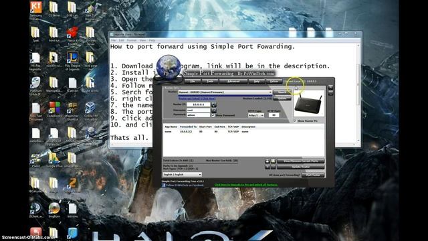Click the Port Tester button
The width and height of the screenshot is (428, 241).
[313, 175]
